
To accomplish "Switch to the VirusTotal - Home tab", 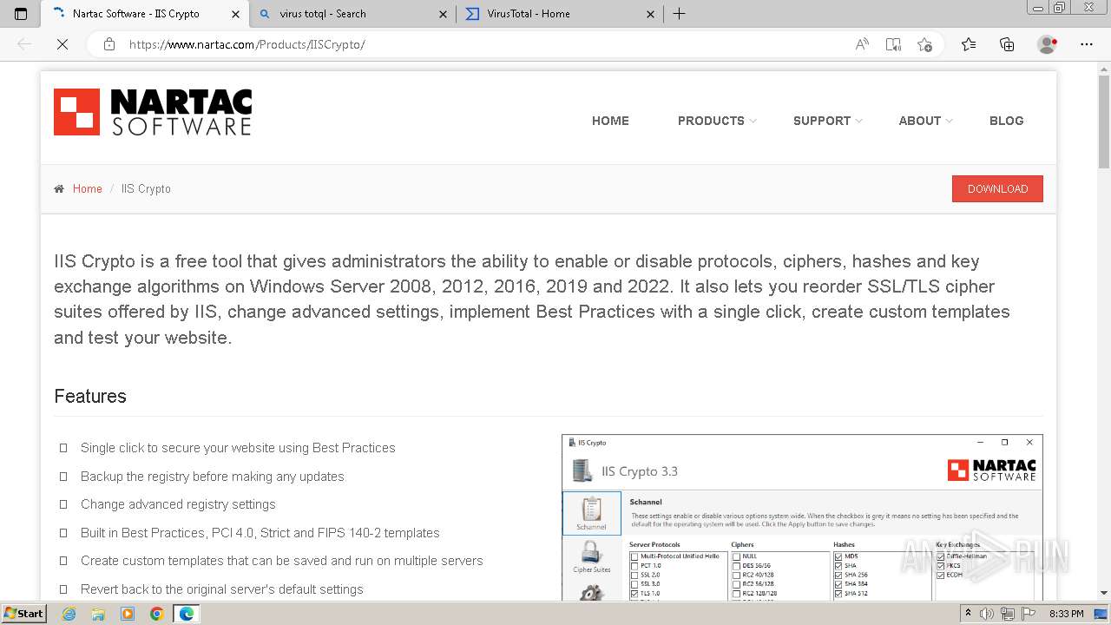I will 560,14.
